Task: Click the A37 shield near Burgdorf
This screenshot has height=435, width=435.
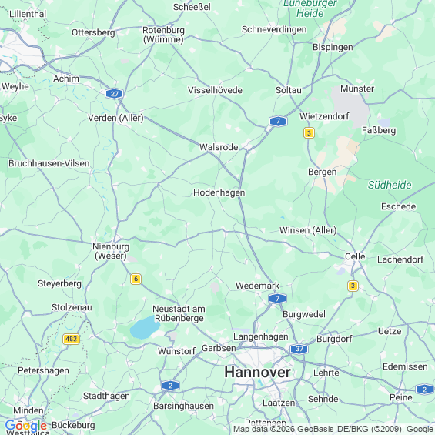Action: tap(299, 349)
